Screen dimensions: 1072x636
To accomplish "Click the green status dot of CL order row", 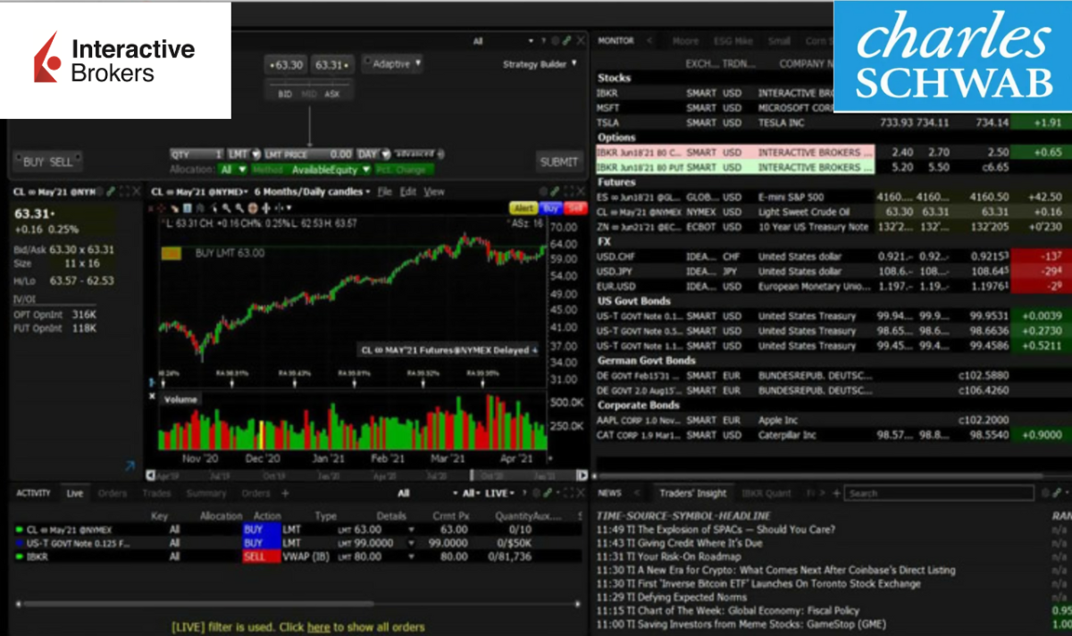I will coord(20,530).
